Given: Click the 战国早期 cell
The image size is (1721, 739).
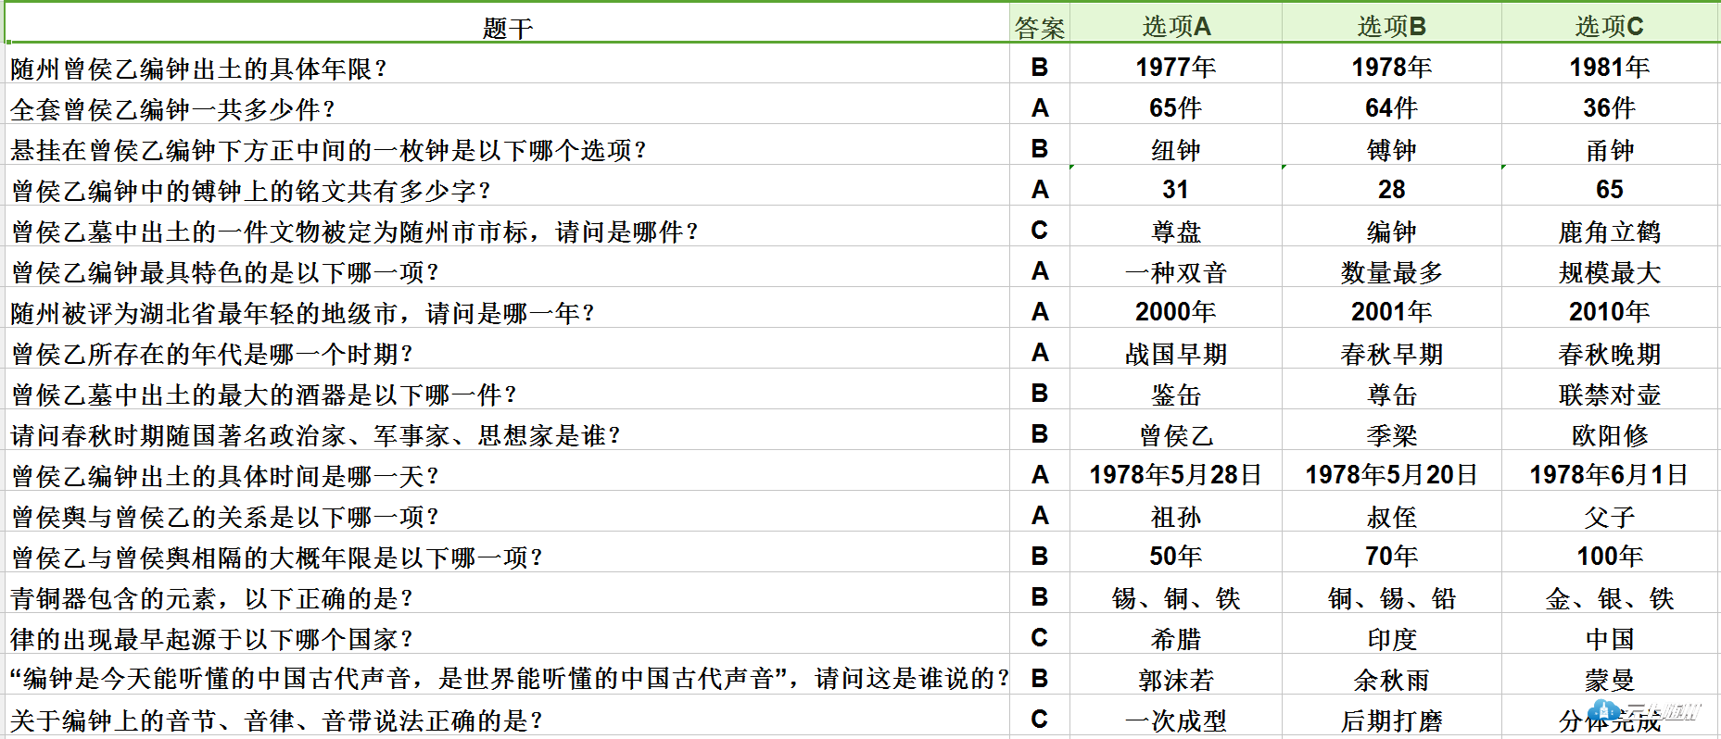Looking at the screenshot, I should tap(1175, 354).
